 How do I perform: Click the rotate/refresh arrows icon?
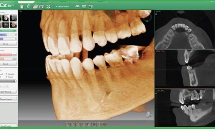coord(49,6)
